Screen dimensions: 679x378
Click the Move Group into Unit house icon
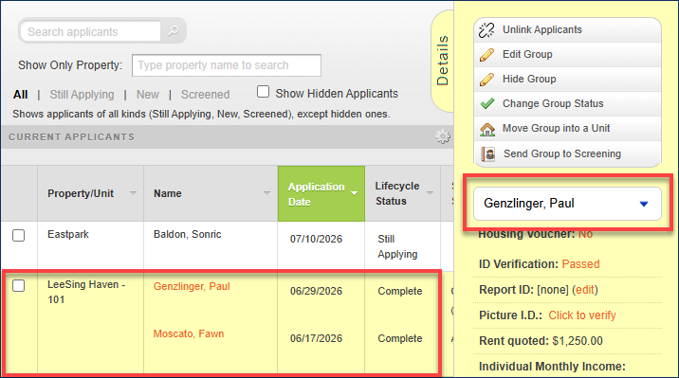tap(487, 129)
